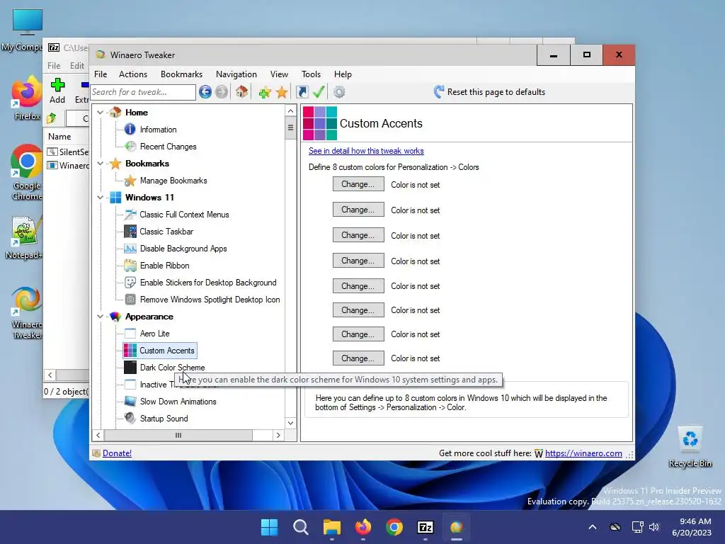
Task: Click the create shortcut toolbar icon
Action: point(302,92)
